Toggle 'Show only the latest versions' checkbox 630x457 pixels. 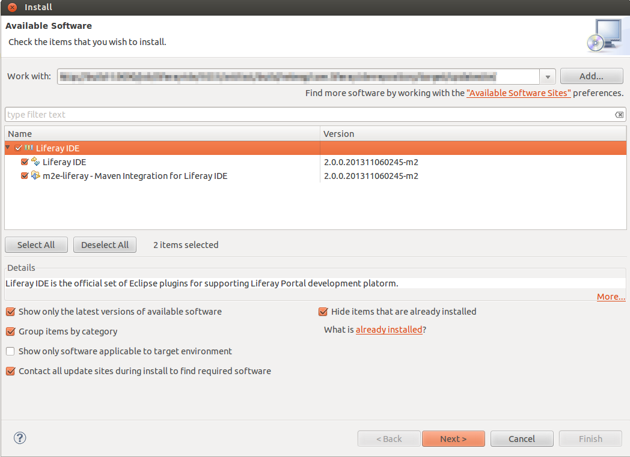pos(11,312)
